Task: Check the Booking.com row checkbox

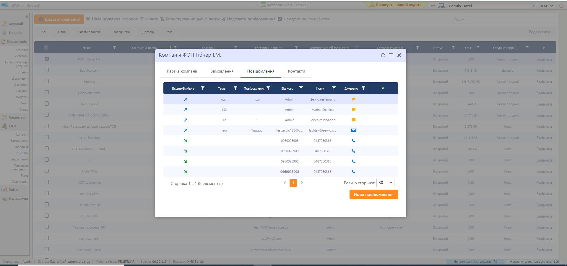Action: pyautogui.click(x=47, y=70)
